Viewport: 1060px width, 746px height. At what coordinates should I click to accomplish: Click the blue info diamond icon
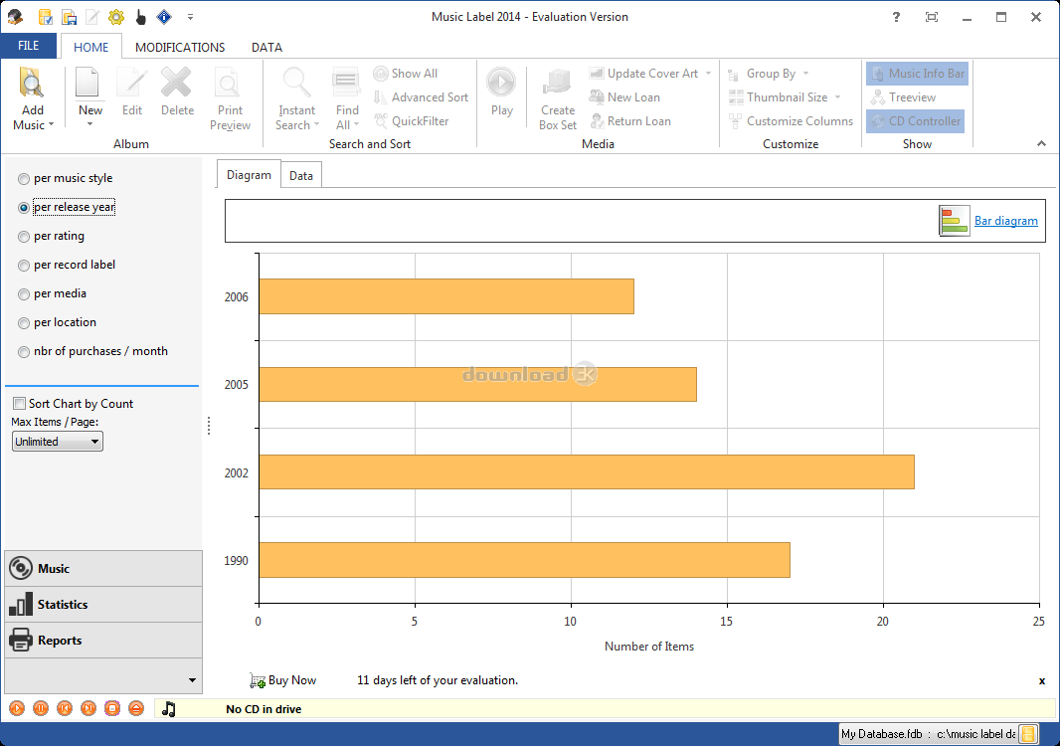pyautogui.click(x=164, y=17)
